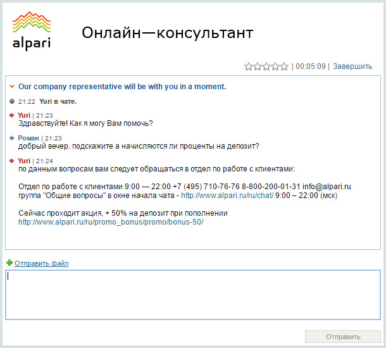Click the message asking about проценты на депозит
Image resolution: width=386 pixels, height=348 pixels.
[x=139, y=146]
